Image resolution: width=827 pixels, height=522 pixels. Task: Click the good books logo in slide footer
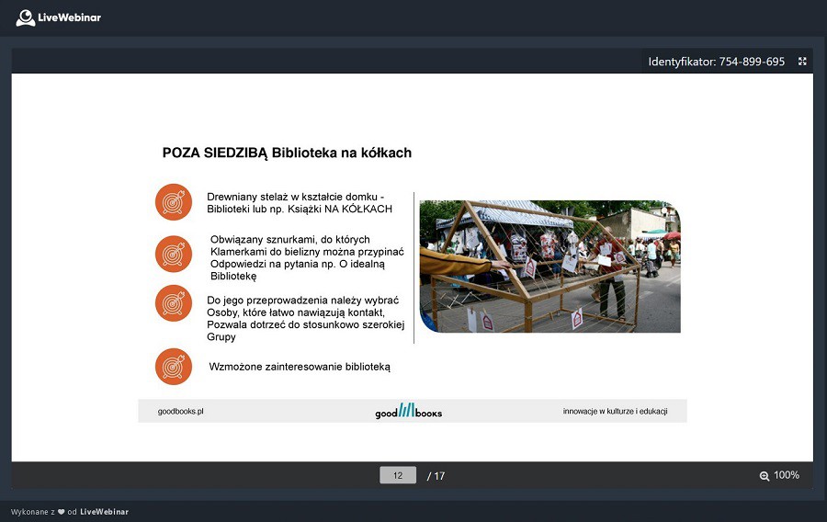[409, 412]
